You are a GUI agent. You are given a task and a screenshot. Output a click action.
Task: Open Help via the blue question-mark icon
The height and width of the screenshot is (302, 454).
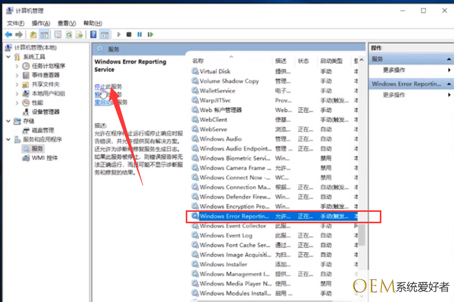coord(93,35)
